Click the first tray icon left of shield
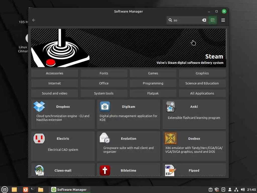The height and width of the screenshot is (193, 257). tap(211, 189)
